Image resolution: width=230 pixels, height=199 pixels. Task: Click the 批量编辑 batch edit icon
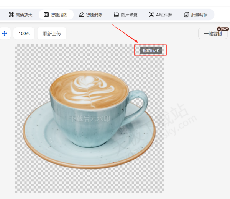186,15
